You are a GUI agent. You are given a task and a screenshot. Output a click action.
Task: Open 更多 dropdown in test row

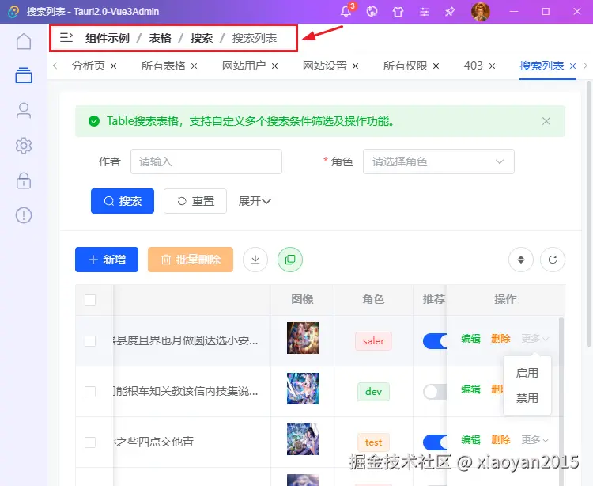tap(534, 439)
